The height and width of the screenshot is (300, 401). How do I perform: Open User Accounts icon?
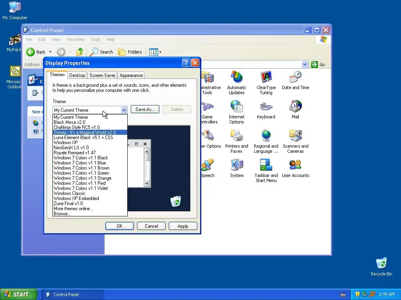pos(295,168)
